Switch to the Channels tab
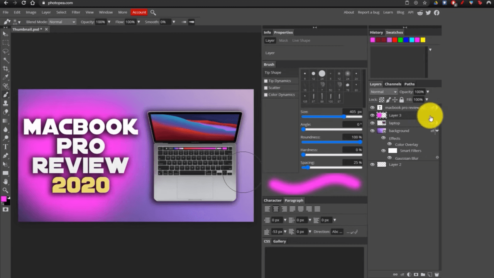494x278 pixels. (x=393, y=84)
